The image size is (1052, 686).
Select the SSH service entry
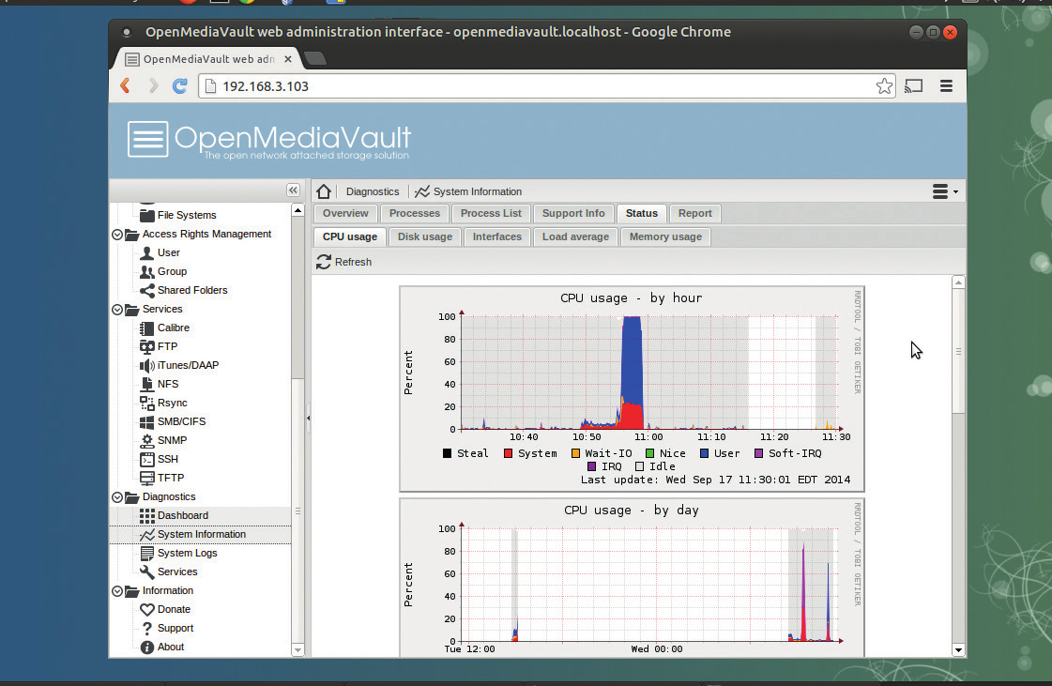click(167, 459)
